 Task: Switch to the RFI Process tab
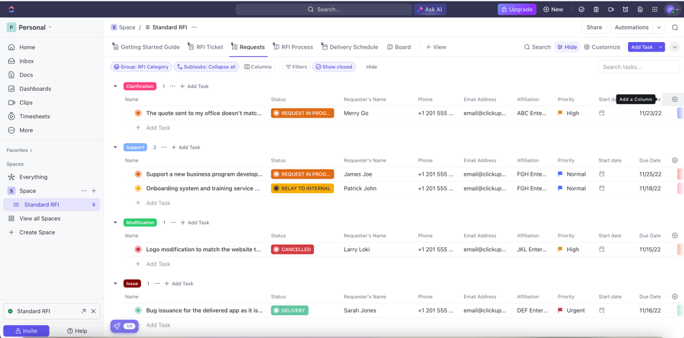293,47
